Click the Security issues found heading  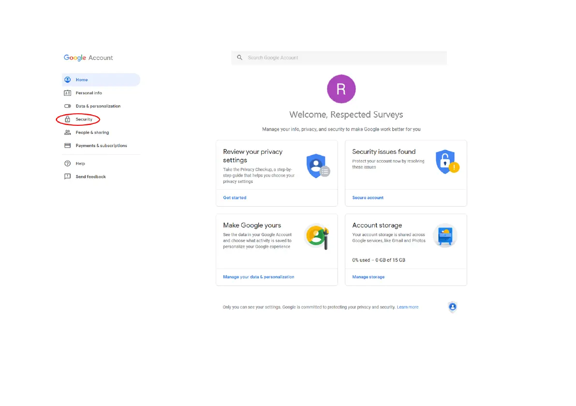point(384,152)
